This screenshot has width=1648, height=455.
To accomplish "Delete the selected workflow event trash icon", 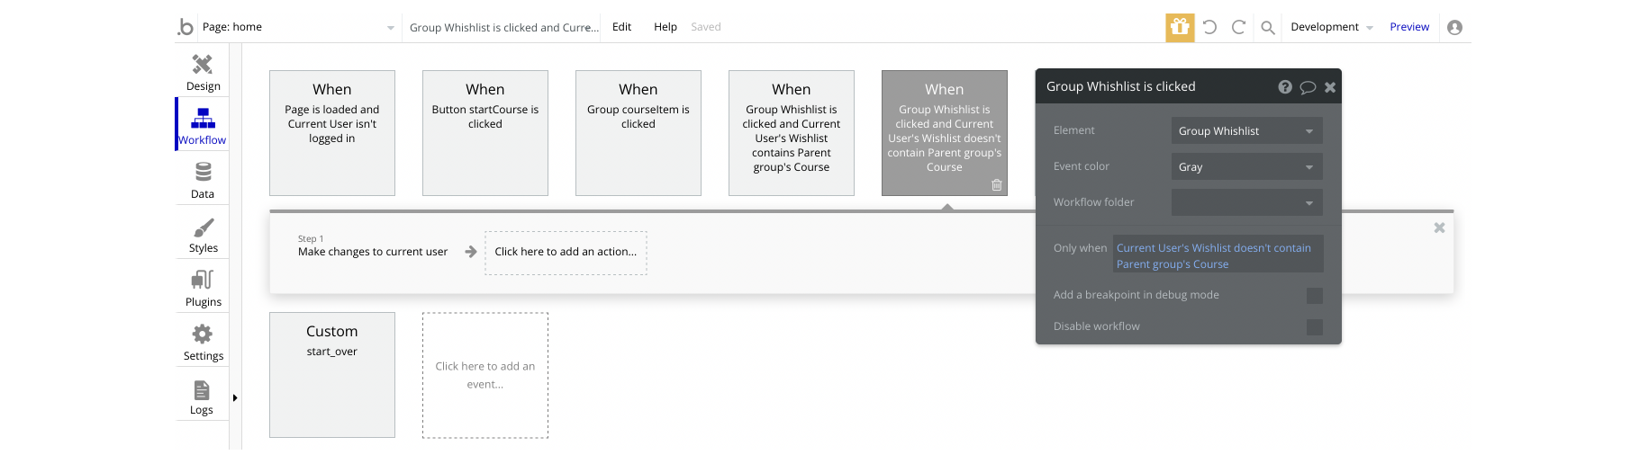I will (997, 185).
